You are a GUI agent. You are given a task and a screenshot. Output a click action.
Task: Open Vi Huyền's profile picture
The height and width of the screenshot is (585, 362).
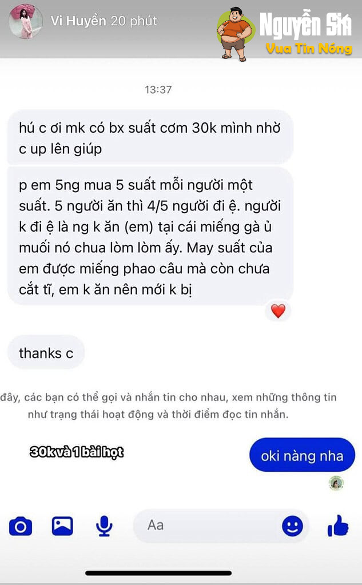[x=26, y=21]
